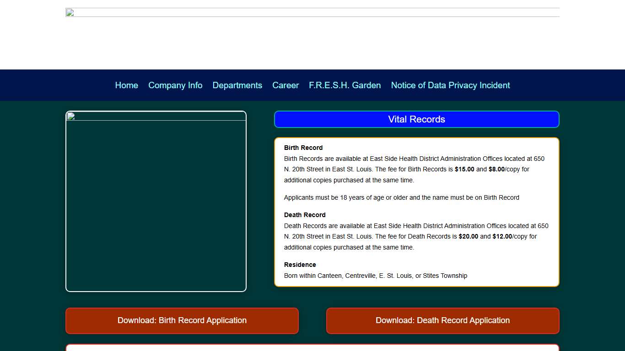Click the Vital Records title banner
Screen dimensions: 625x351
[416, 119]
